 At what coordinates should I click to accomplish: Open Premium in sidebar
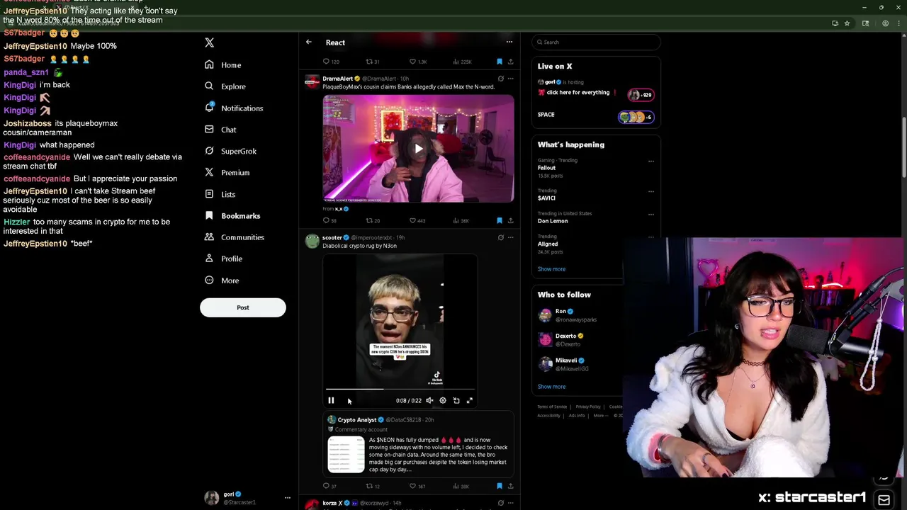[227, 172]
